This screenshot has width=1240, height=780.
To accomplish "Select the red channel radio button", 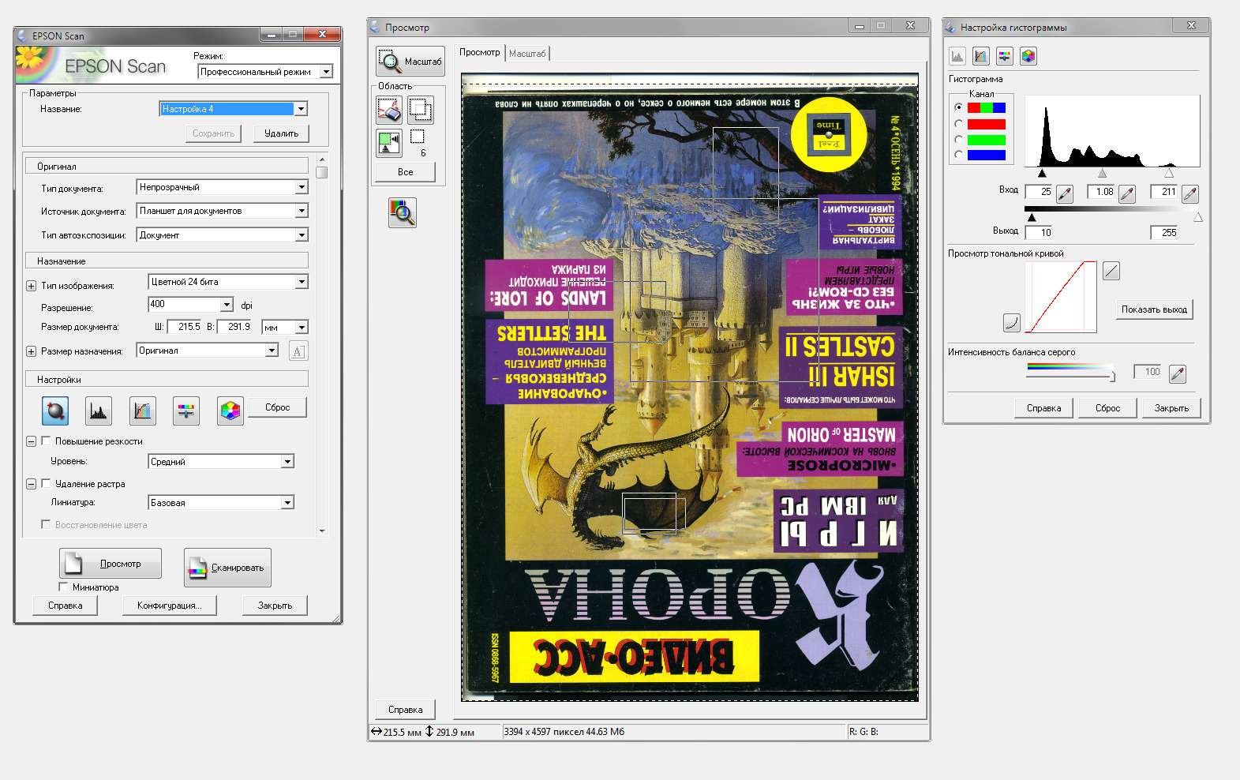I will [959, 124].
